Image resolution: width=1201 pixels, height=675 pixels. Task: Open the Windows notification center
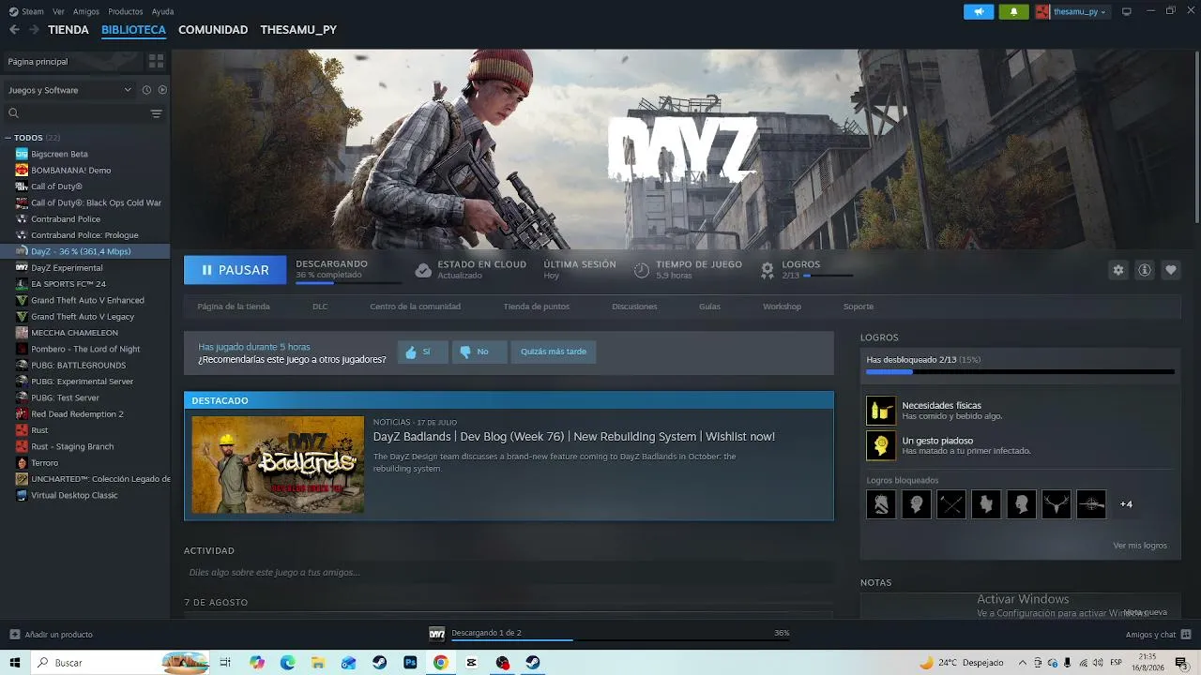(x=1181, y=663)
